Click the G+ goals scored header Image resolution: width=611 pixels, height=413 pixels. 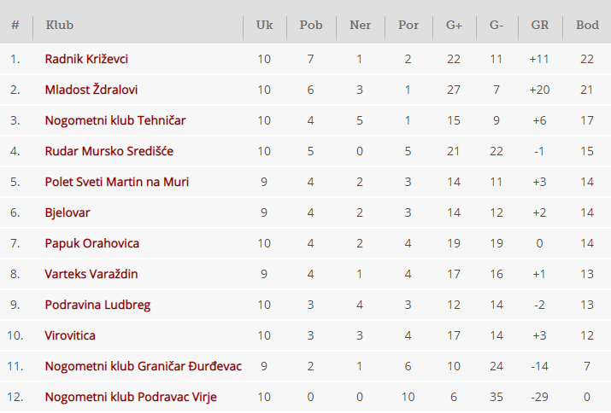(454, 26)
